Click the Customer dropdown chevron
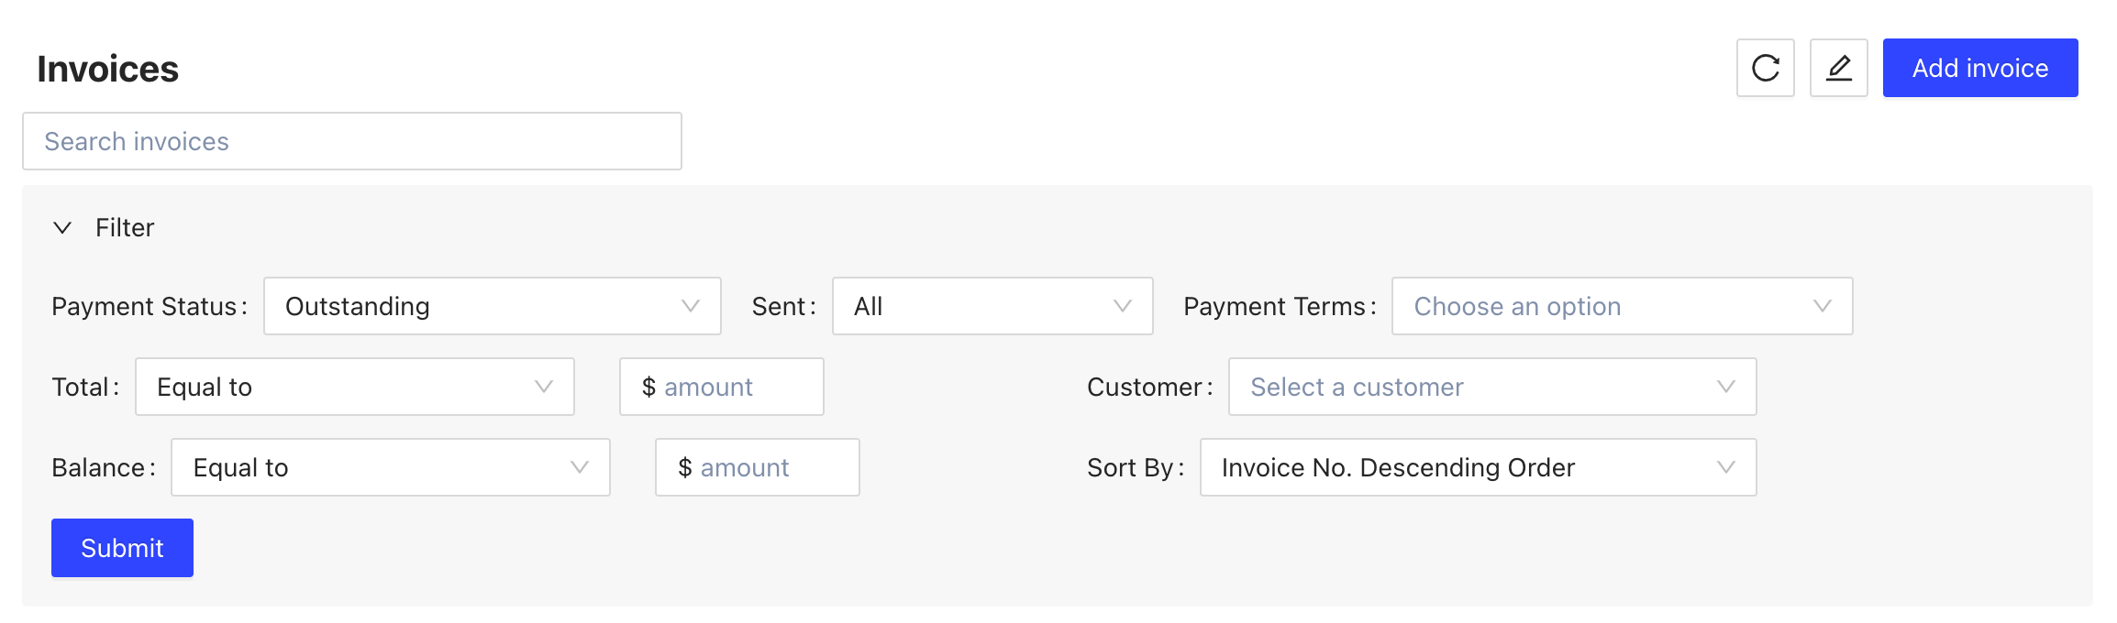The width and height of the screenshot is (2117, 623). click(x=1725, y=387)
